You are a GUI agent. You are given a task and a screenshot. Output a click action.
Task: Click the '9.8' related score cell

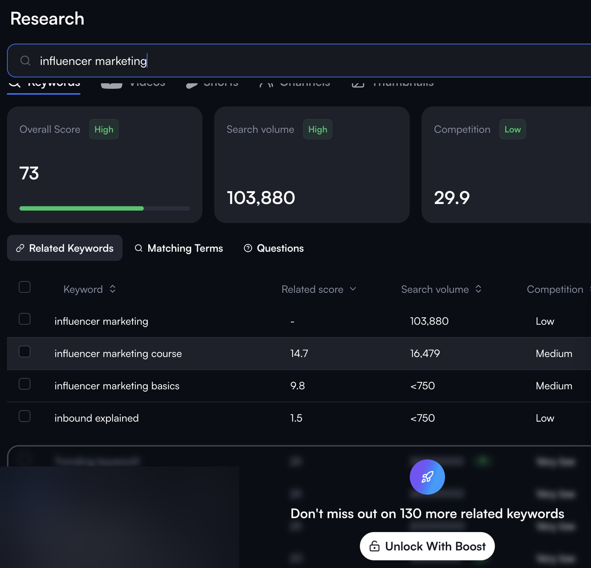point(297,386)
